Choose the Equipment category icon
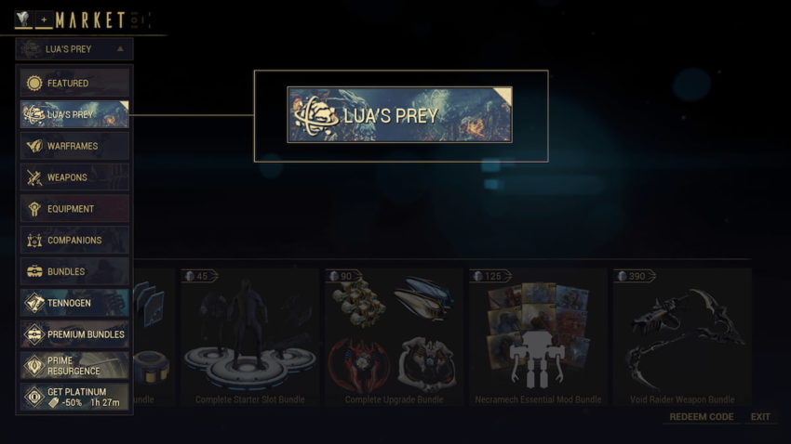Screen dimensions: 791x444 [34, 209]
